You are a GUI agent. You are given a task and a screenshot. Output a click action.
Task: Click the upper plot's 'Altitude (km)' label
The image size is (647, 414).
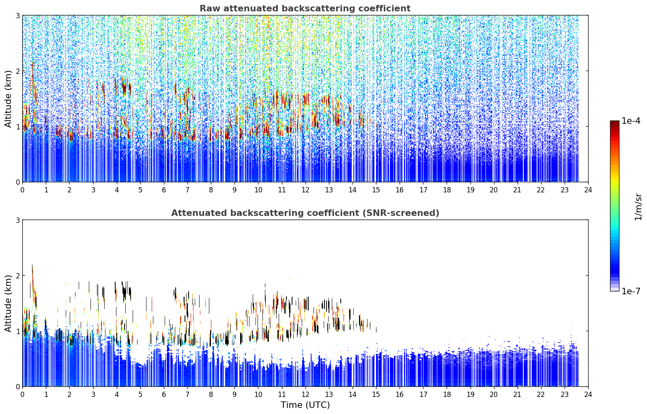point(8,99)
